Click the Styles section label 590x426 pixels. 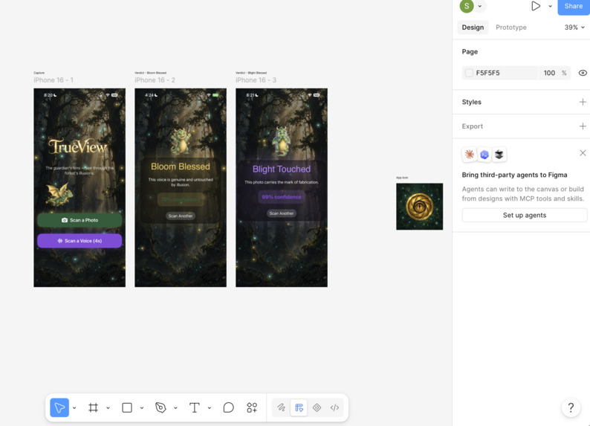pos(471,102)
